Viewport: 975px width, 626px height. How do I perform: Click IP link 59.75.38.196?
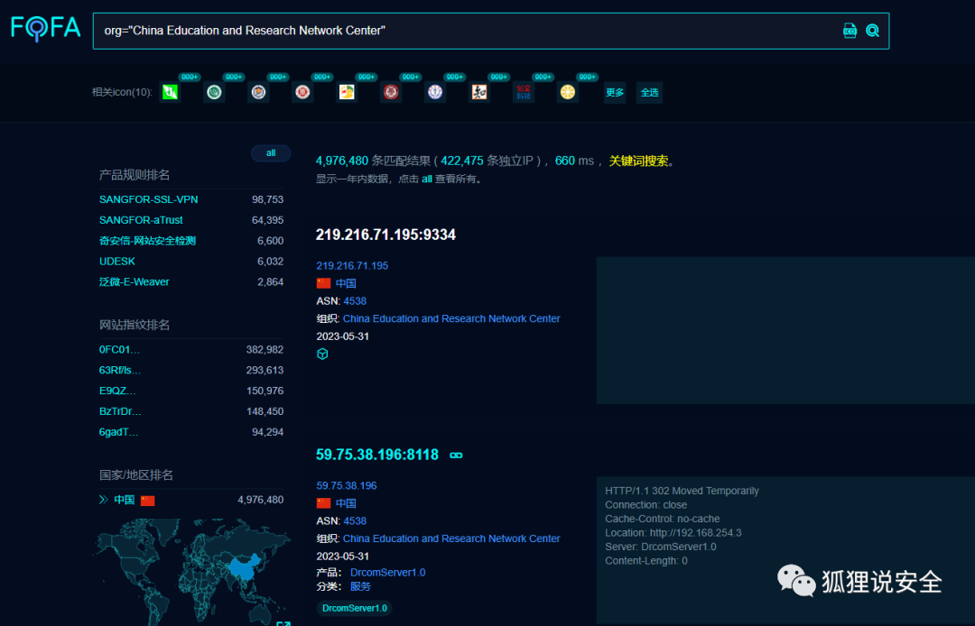click(x=347, y=485)
